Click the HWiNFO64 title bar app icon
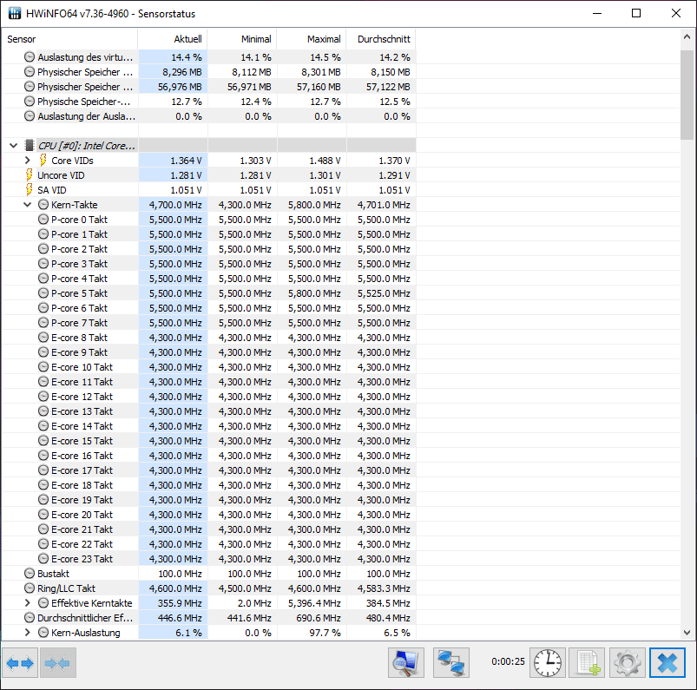The image size is (697, 690). [x=15, y=13]
